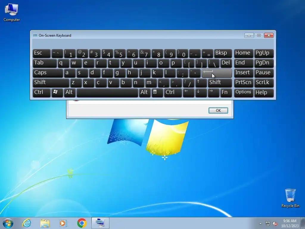The width and height of the screenshot is (305, 229).
Task: Click the Windows logo key on keyboard
Action: (57, 92)
